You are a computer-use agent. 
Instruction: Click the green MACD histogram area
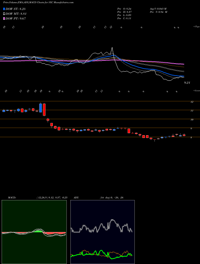point(38,231)
